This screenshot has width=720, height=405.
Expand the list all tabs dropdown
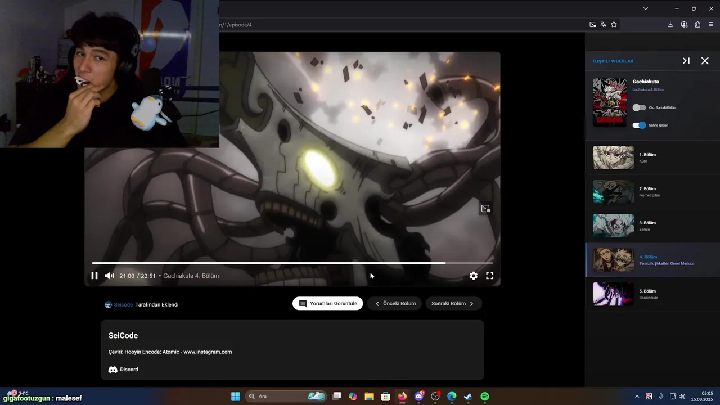[x=645, y=8]
